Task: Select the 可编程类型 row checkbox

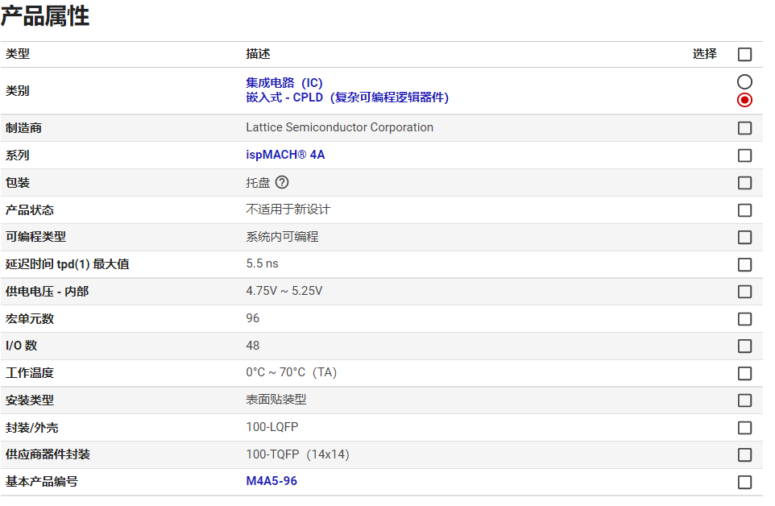Action: [744, 238]
